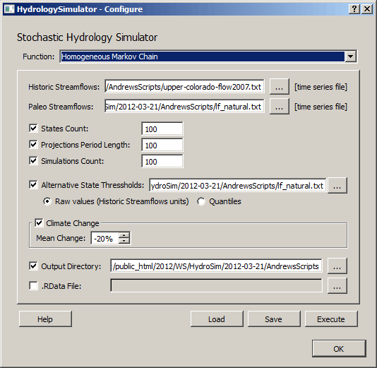The width and height of the screenshot is (377, 368).
Task: Increase Mean Change with up arrow
Action: [124, 235]
